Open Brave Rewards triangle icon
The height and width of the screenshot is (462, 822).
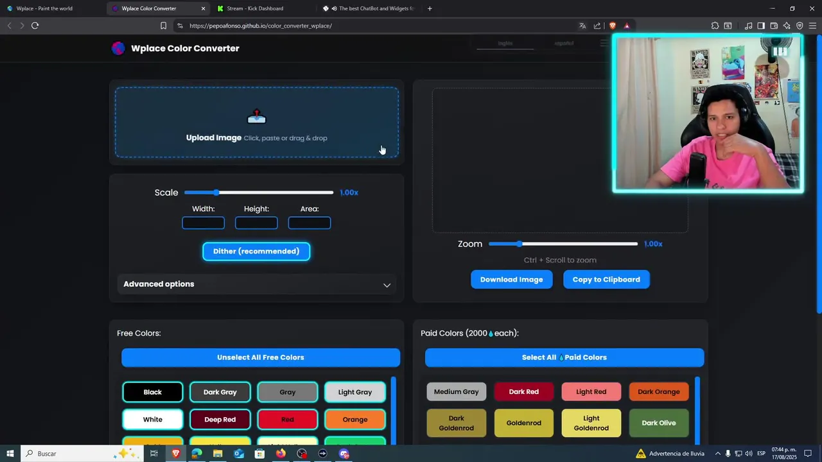coord(627,26)
